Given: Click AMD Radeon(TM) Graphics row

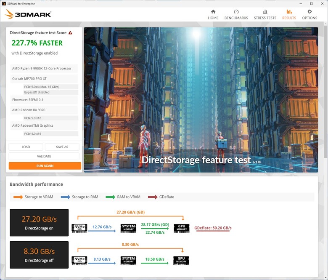Looking at the screenshot, I should pos(44,125).
